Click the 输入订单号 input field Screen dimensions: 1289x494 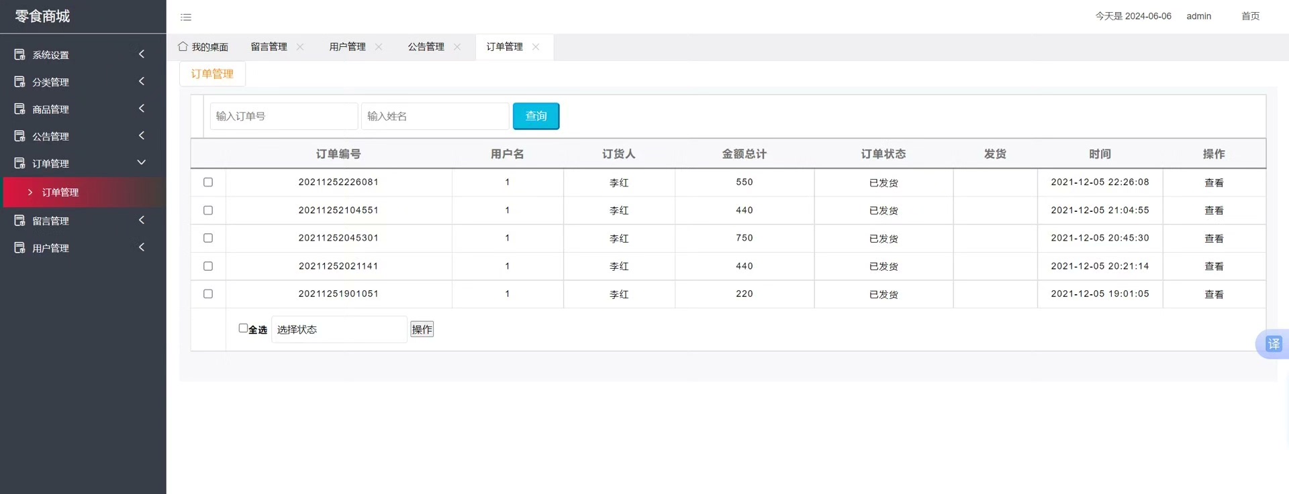pyautogui.click(x=283, y=117)
